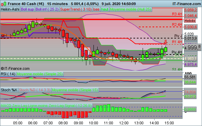Click the 5 030,6 price tag

tap(190, 27)
